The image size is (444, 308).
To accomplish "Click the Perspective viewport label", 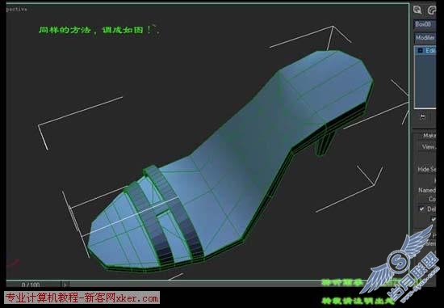I will (17, 10).
